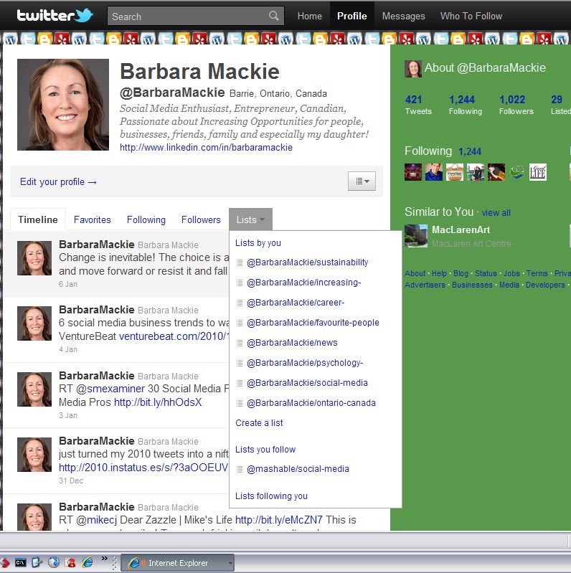Open the @BarbaraMackie/ontario-canada list
This screenshot has height=573, width=571.
pyautogui.click(x=311, y=403)
